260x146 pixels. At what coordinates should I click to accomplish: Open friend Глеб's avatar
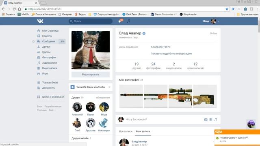77,123
